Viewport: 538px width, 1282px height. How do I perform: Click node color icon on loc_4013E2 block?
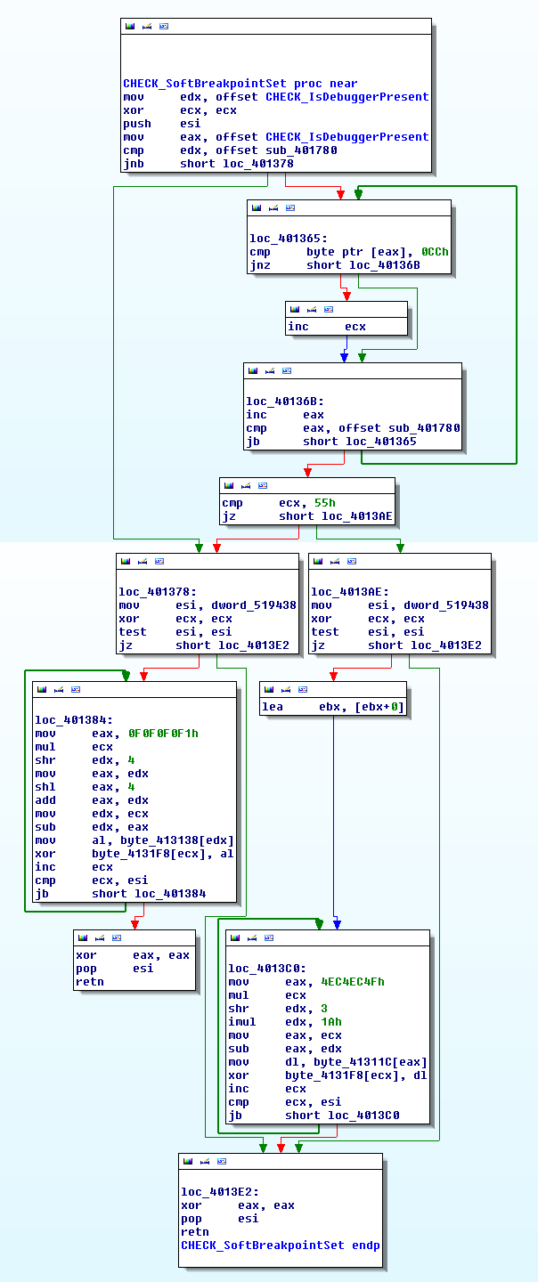coord(188,1161)
